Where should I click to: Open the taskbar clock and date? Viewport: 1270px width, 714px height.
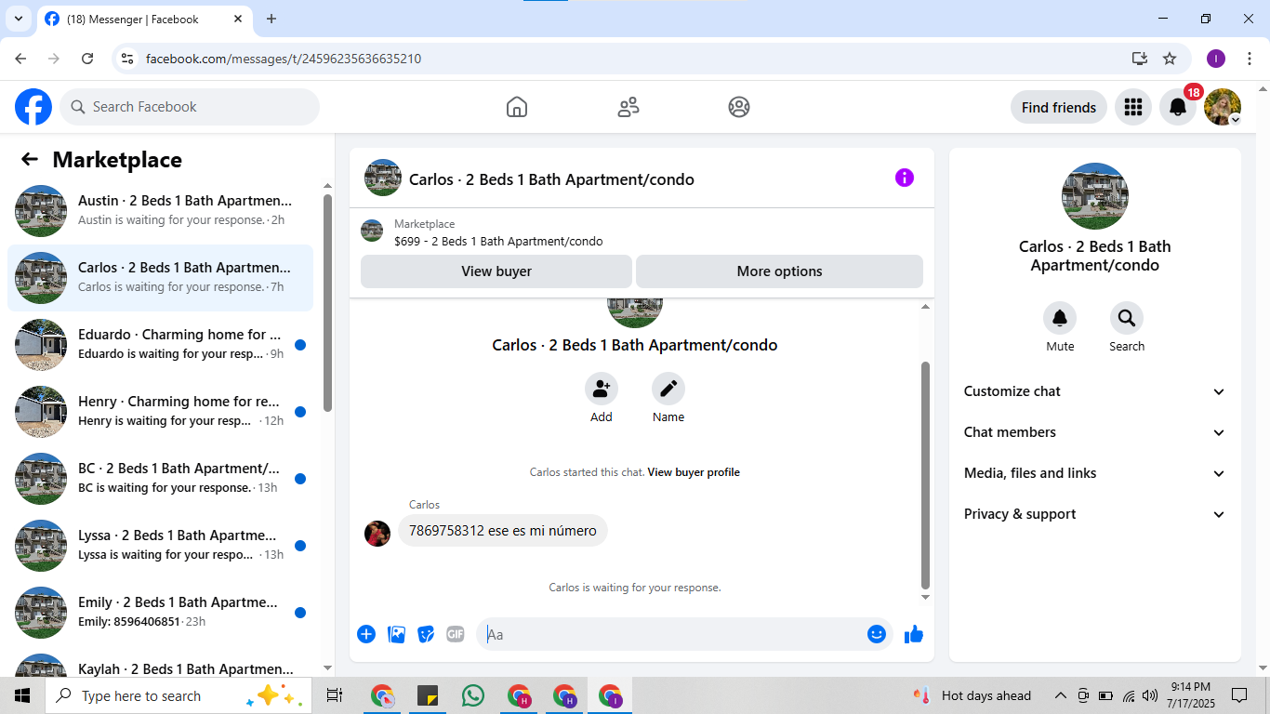click(x=1190, y=695)
